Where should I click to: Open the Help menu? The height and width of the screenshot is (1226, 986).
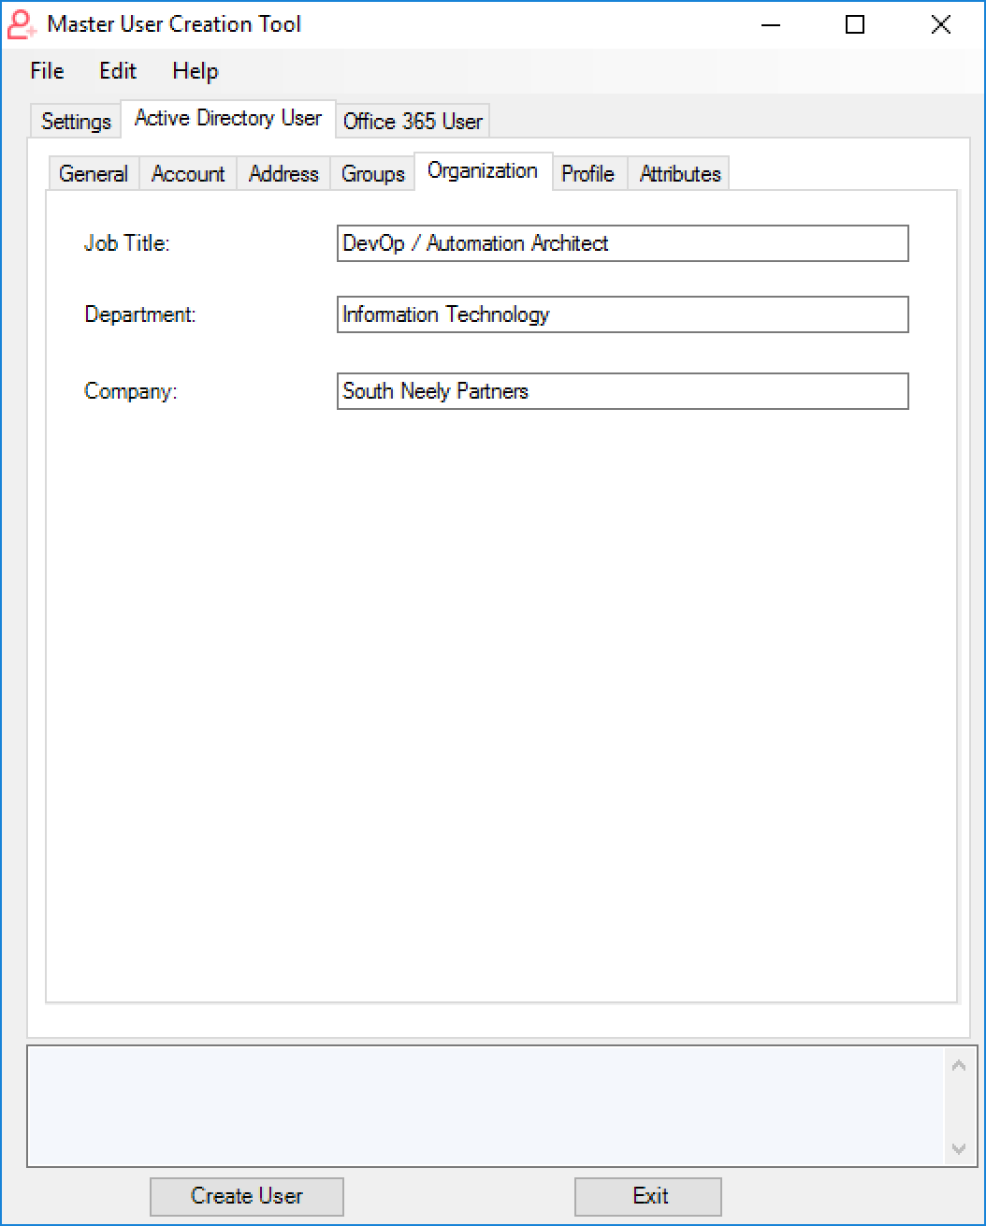(x=196, y=71)
